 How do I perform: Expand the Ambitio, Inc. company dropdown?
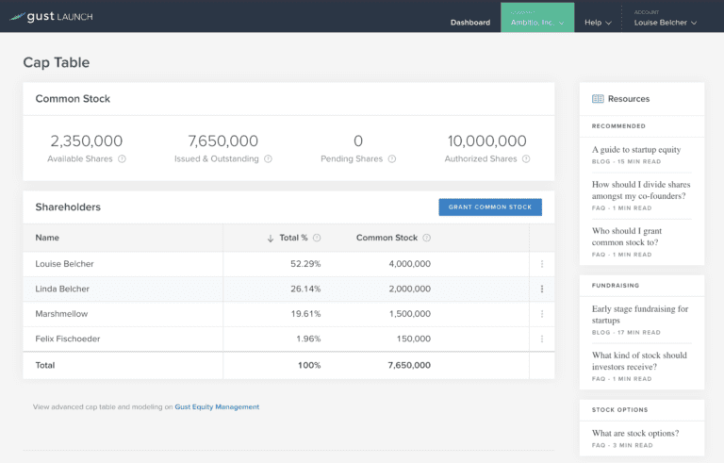(x=537, y=22)
